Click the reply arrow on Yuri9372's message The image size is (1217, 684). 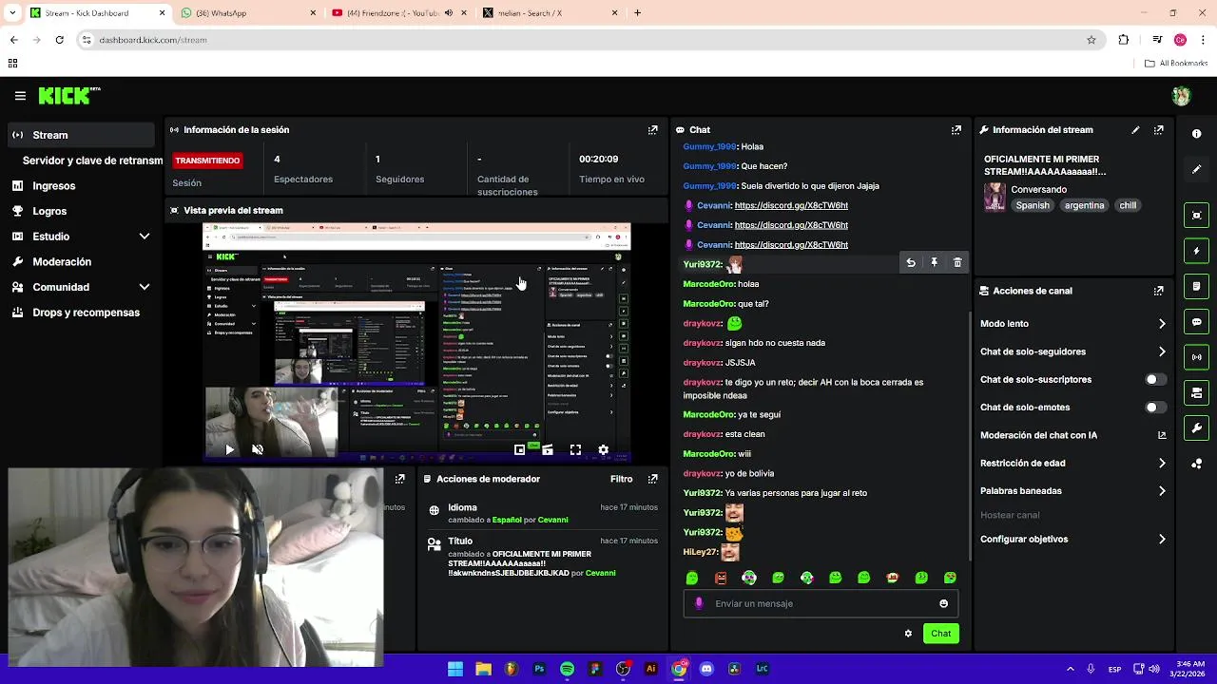point(911,263)
